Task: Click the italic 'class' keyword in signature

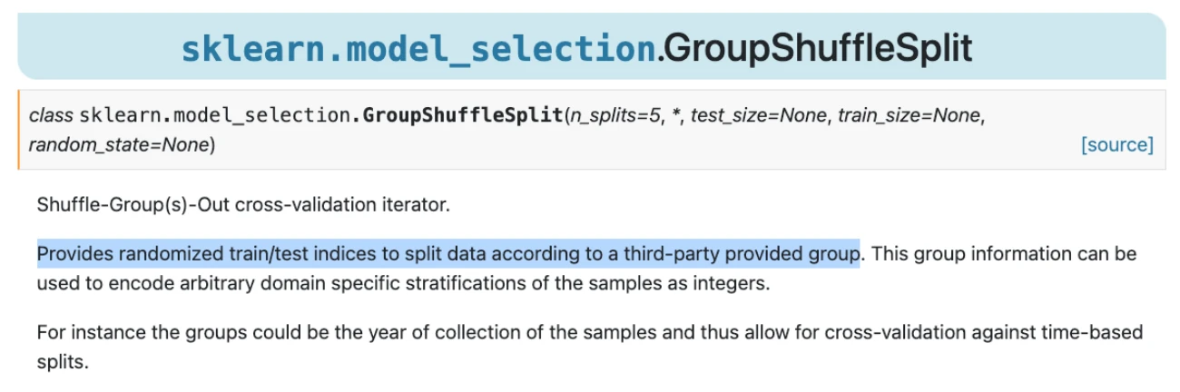Action: 51,115
